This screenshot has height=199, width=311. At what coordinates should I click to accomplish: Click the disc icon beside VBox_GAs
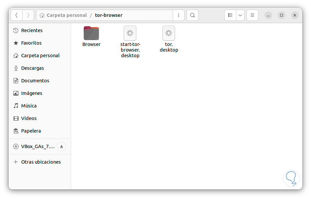point(16,146)
